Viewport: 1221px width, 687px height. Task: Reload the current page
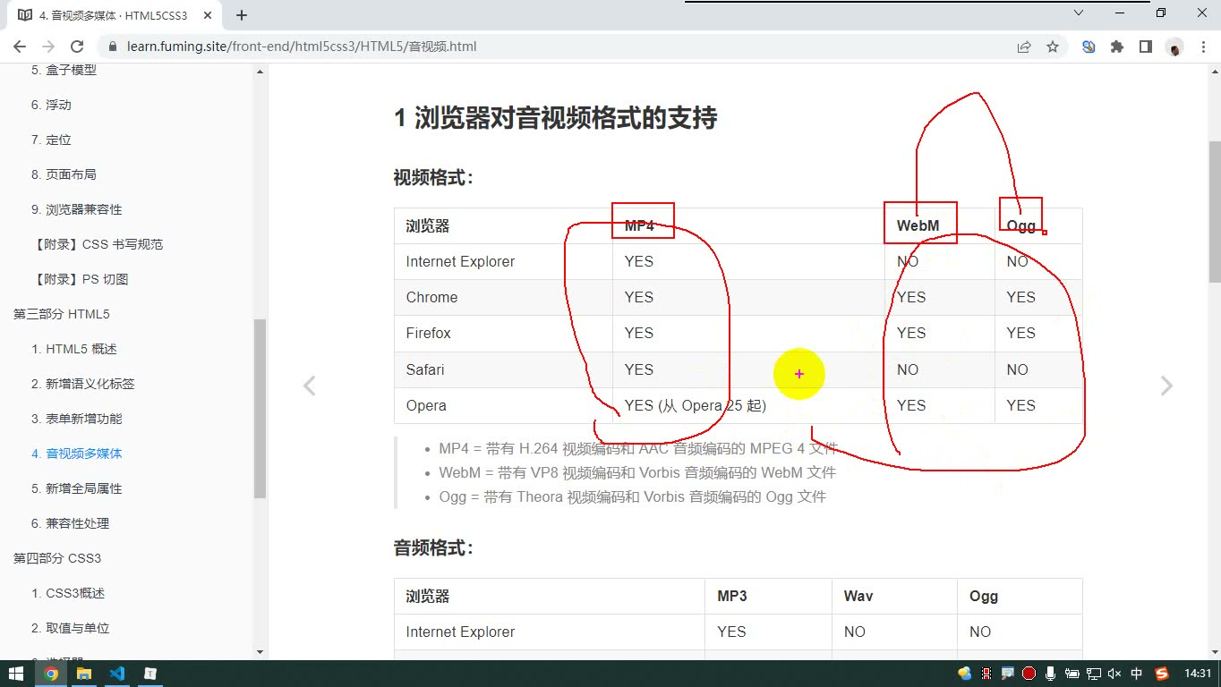click(x=77, y=47)
